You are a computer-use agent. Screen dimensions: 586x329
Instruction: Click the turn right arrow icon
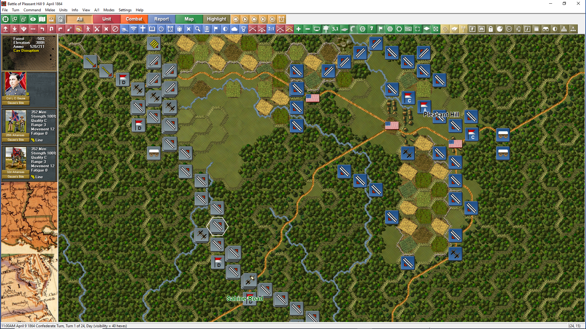pyautogui.click(x=60, y=29)
